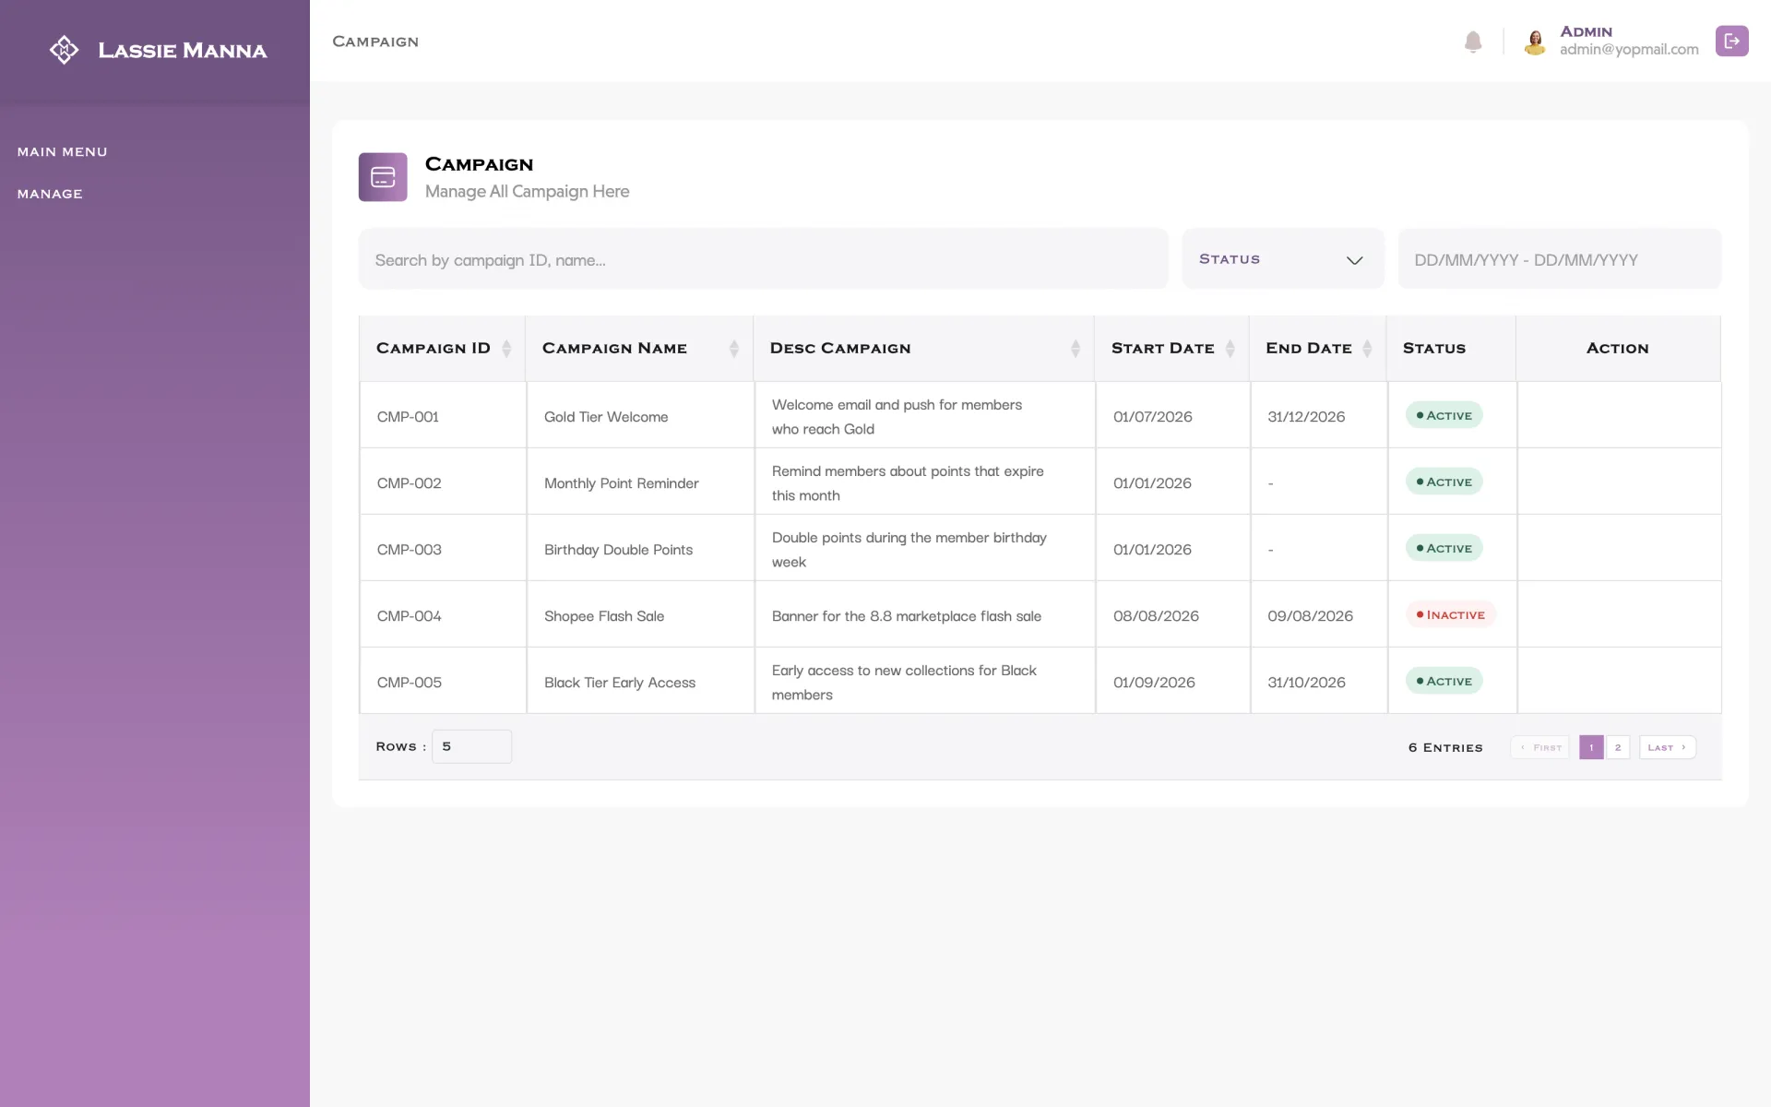The image size is (1771, 1107).
Task: Click the logout icon button
Action: (1731, 41)
